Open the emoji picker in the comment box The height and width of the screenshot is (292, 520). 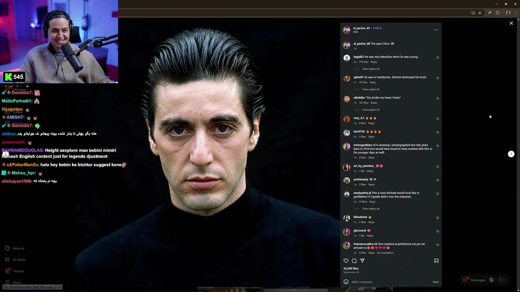(346, 282)
